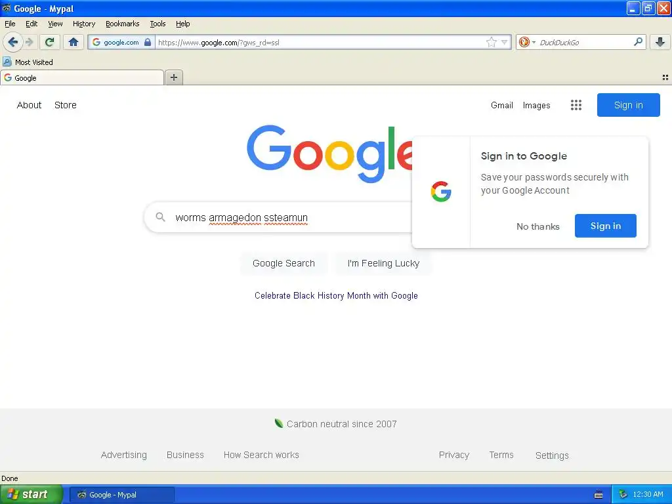
Task: Click the system tray network icon
Action: coord(623,495)
